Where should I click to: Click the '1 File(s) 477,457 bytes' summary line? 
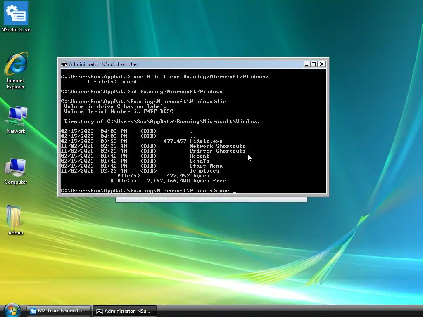[x=160, y=176]
